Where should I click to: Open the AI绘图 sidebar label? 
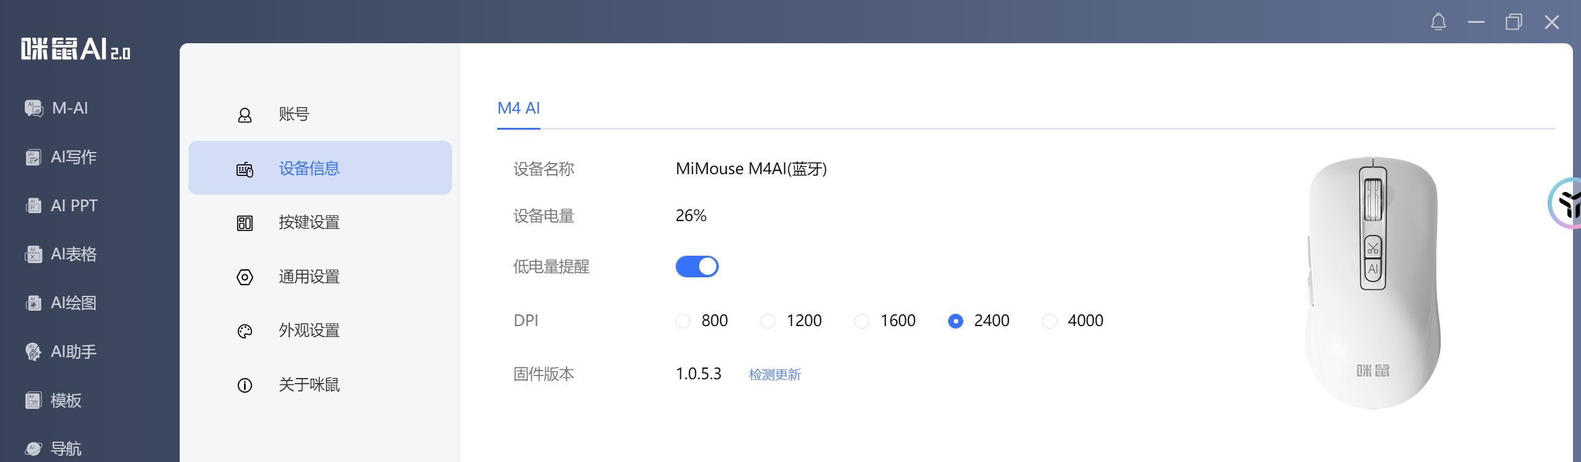[73, 303]
